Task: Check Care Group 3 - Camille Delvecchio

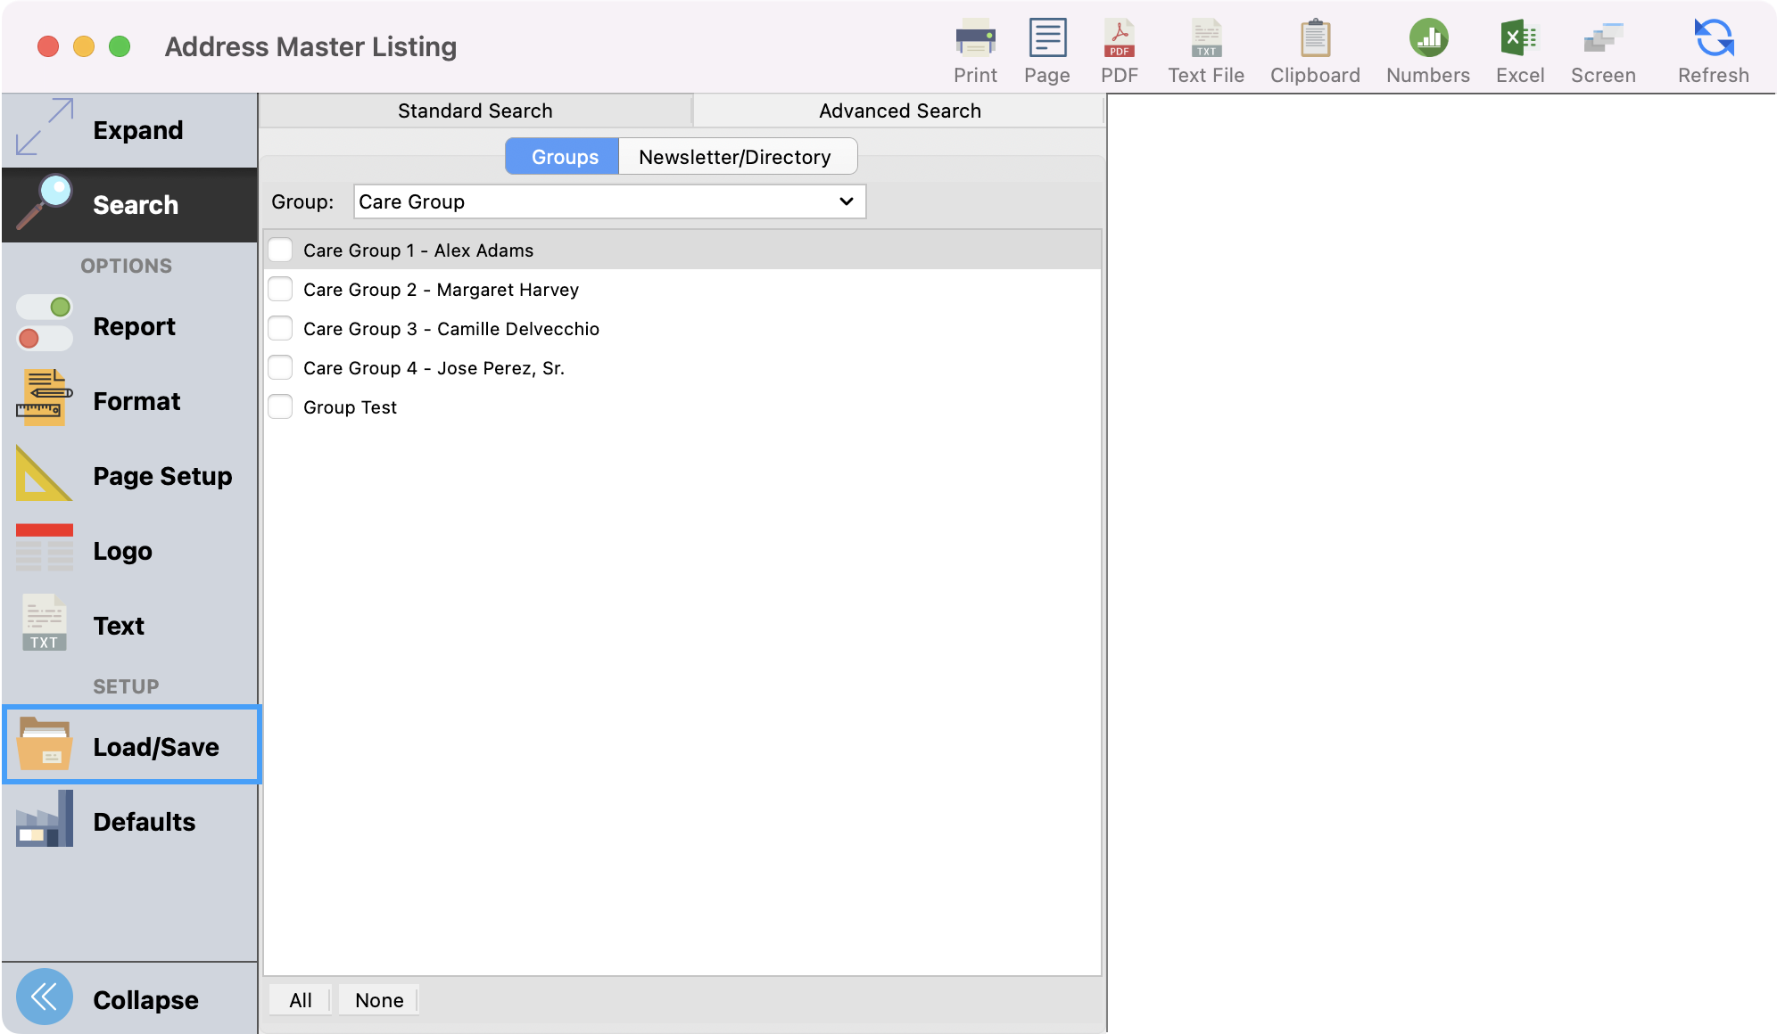Action: point(281,329)
